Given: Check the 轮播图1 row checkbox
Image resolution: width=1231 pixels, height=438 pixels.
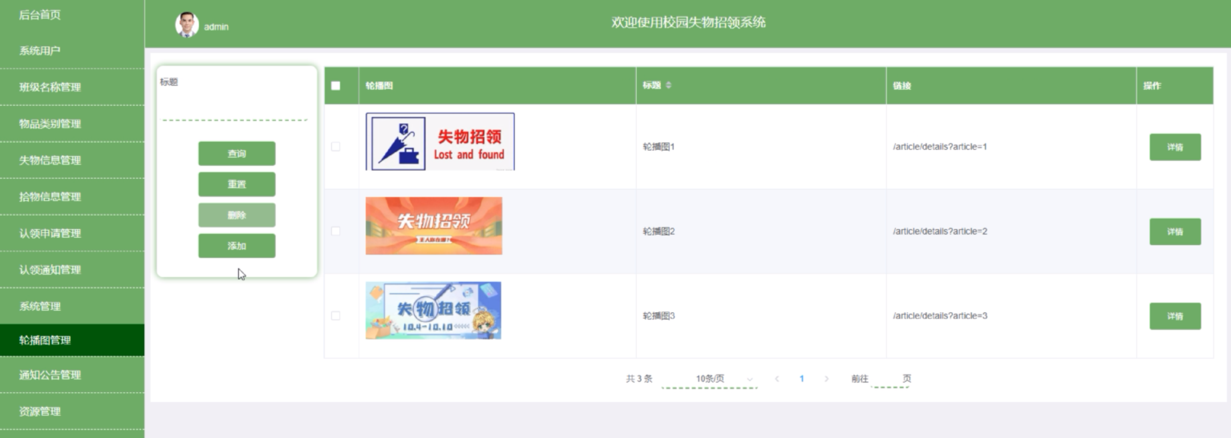Looking at the screenshot, I should 336,147.
